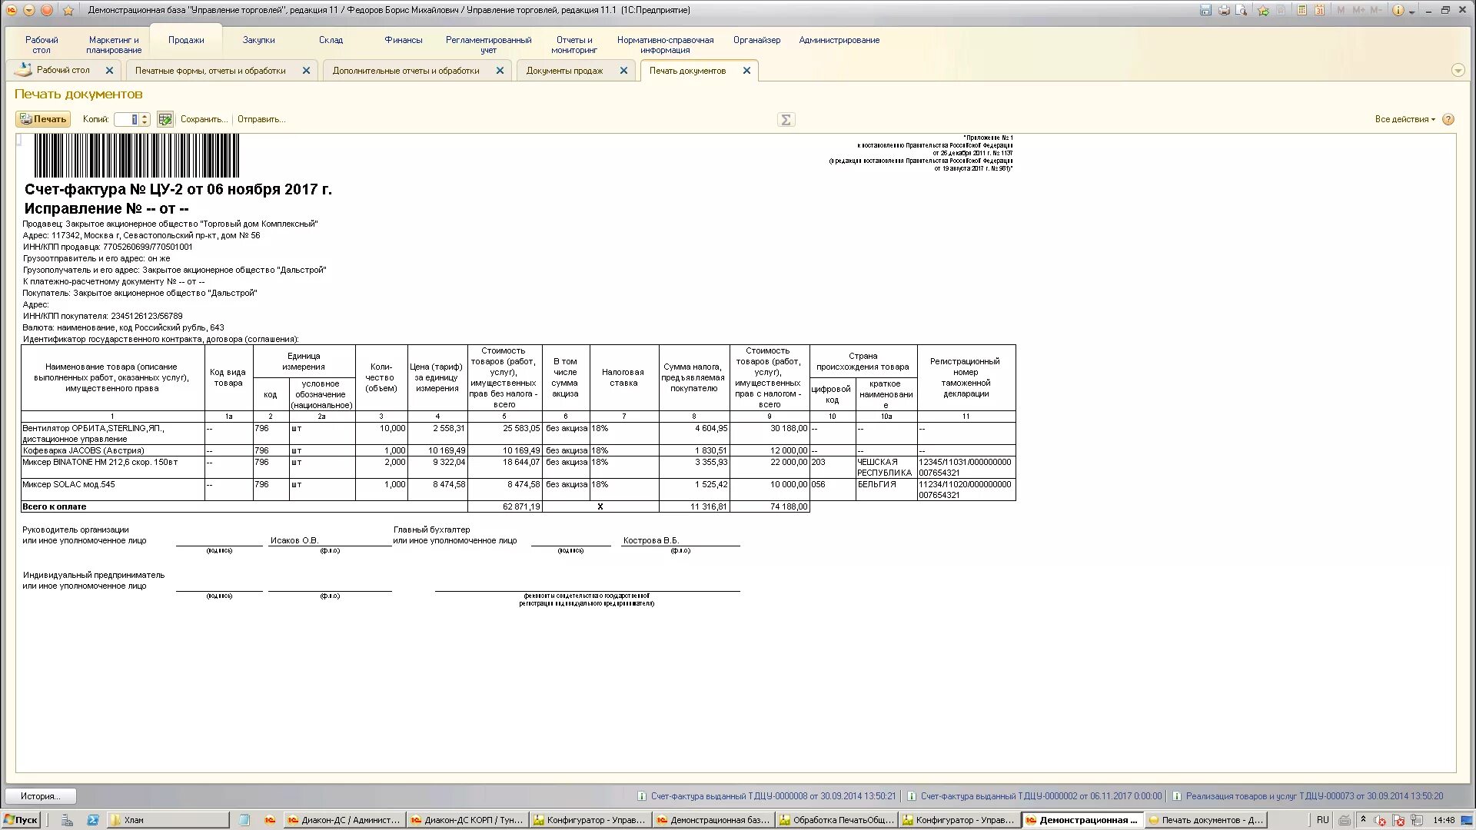Increase copies with the stepper up arrow

click(145, 116)
